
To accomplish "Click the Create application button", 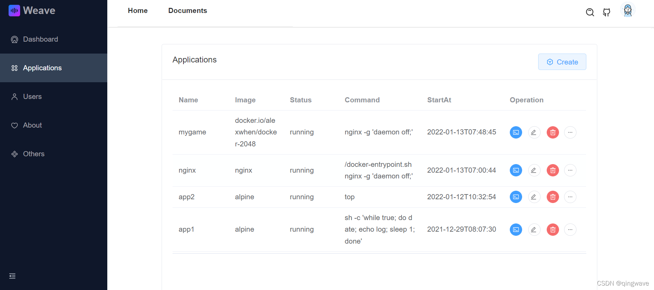I will pos(562,62).
